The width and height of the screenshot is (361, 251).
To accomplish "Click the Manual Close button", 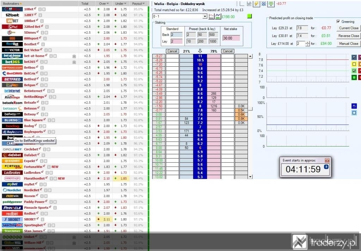I will coord(349,43).
